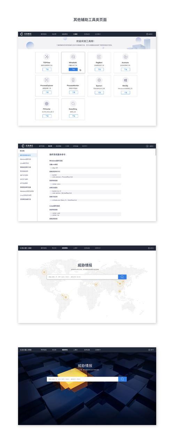The width and height of the screenshot is (174, 440).
Task: Open 事件管理 tab on the knowledge base screen
Action: [x=42, y=146]
